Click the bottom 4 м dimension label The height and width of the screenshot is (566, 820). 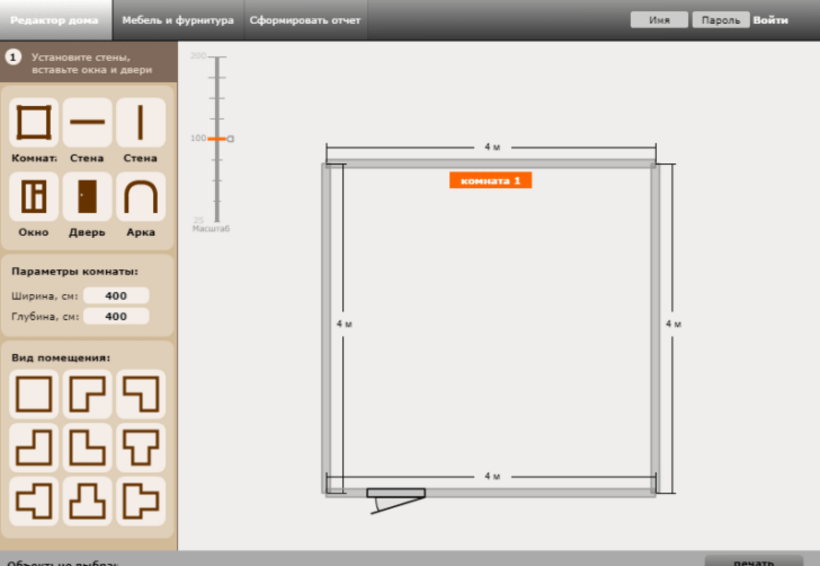tap(492, 476)
